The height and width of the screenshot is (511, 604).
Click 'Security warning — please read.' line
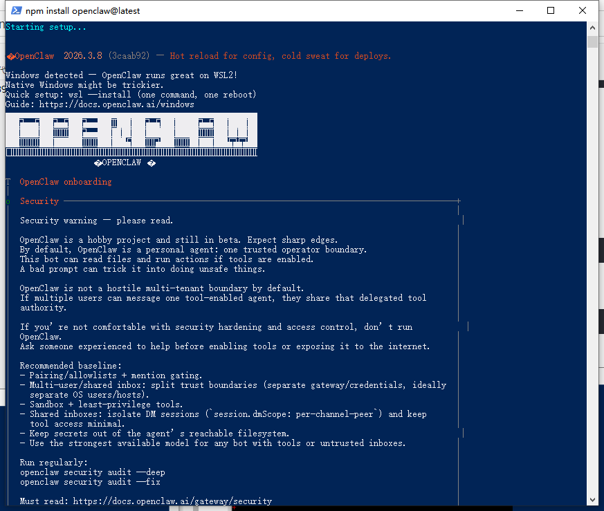tap(96, 221)
